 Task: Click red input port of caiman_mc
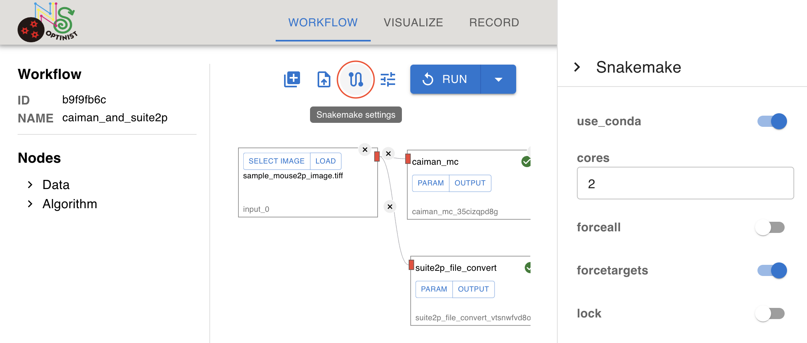coord(408,159)
